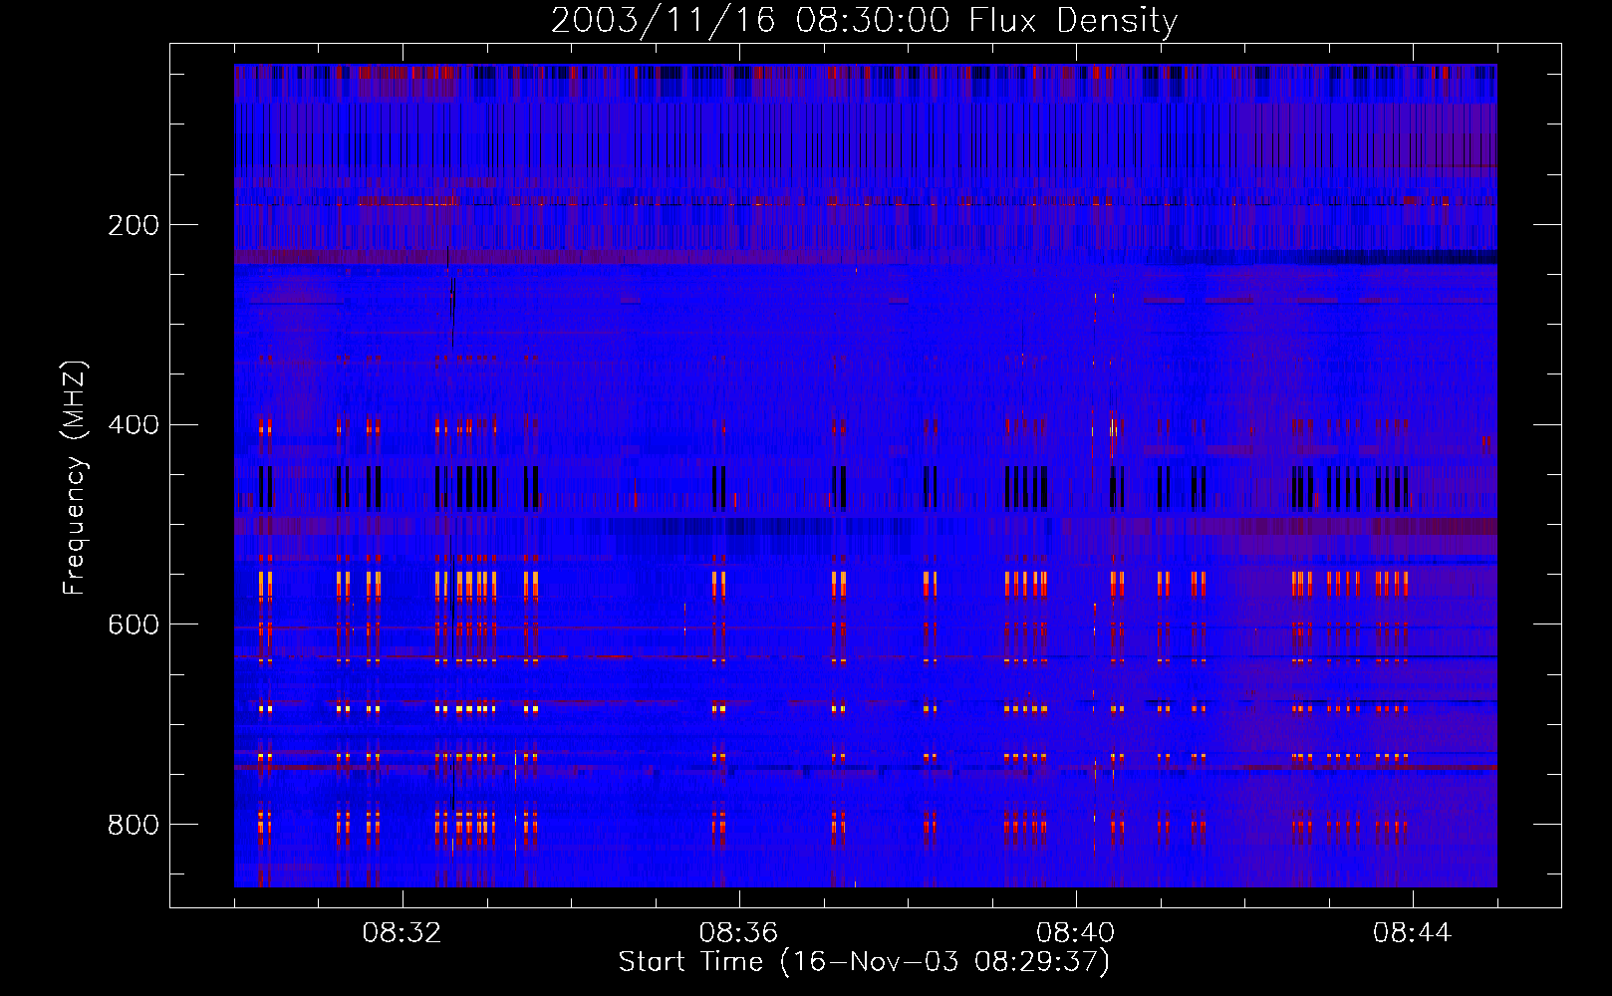Click the 08:36 time tick label
This screenshot has height=996, width=1612.
pos(738,933)
